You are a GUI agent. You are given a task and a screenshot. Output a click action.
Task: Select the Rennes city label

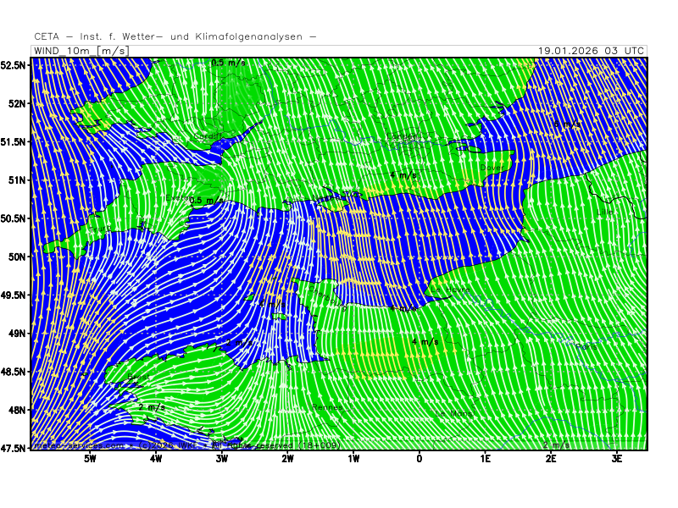click(327, 407)
